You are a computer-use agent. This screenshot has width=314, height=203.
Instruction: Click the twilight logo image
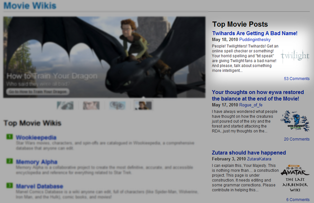[x=295, y=56]
